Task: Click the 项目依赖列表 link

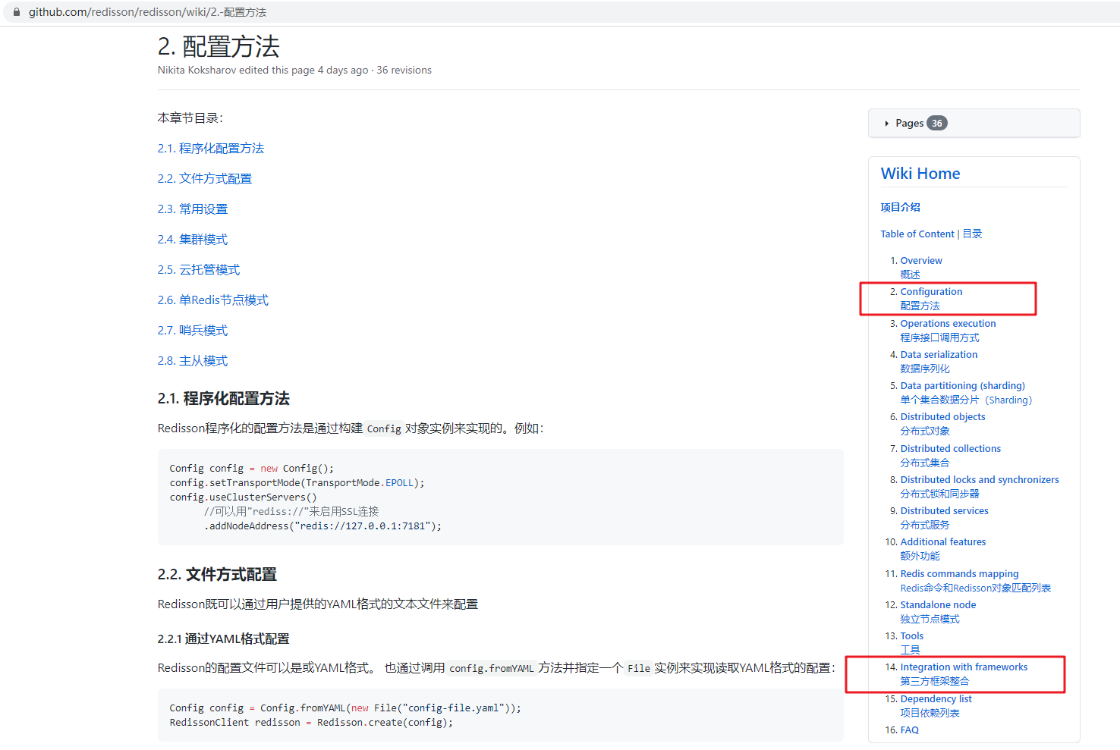Action: 930,713
